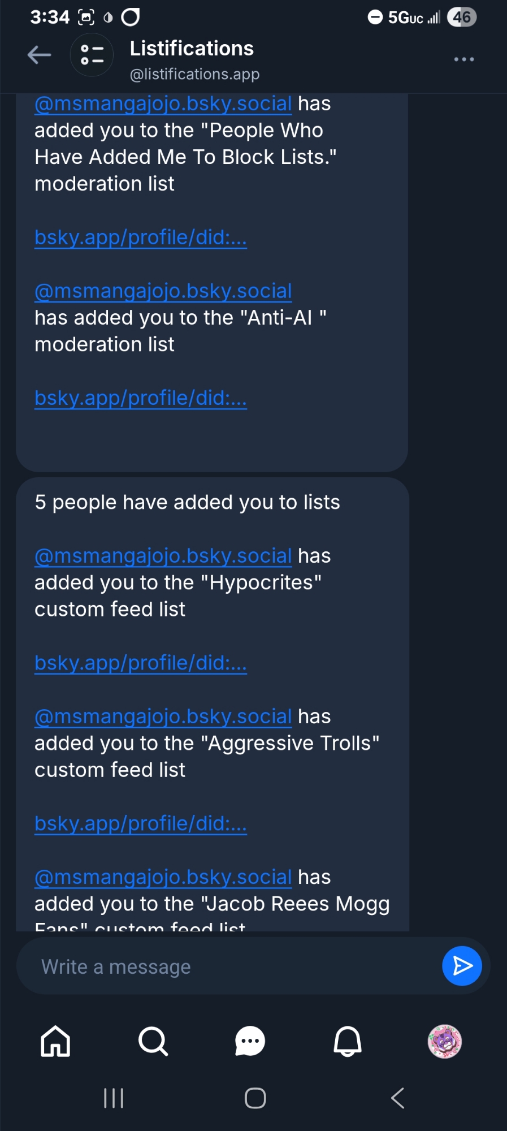Go to the Home tab

click(55, 1041)
